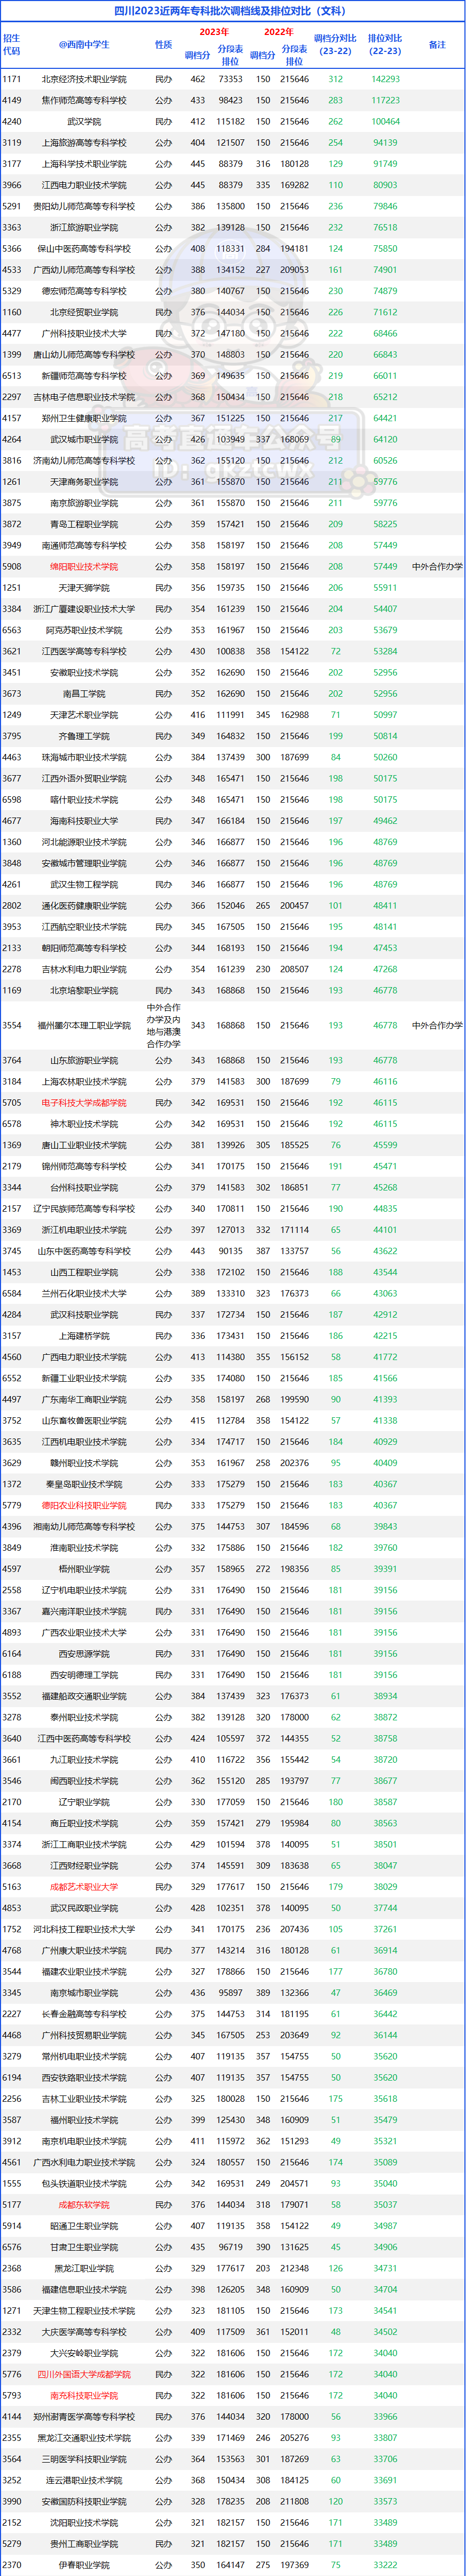Select school name '北京经济技术职业学院'
466x2576 pixels.
(84, 79)
